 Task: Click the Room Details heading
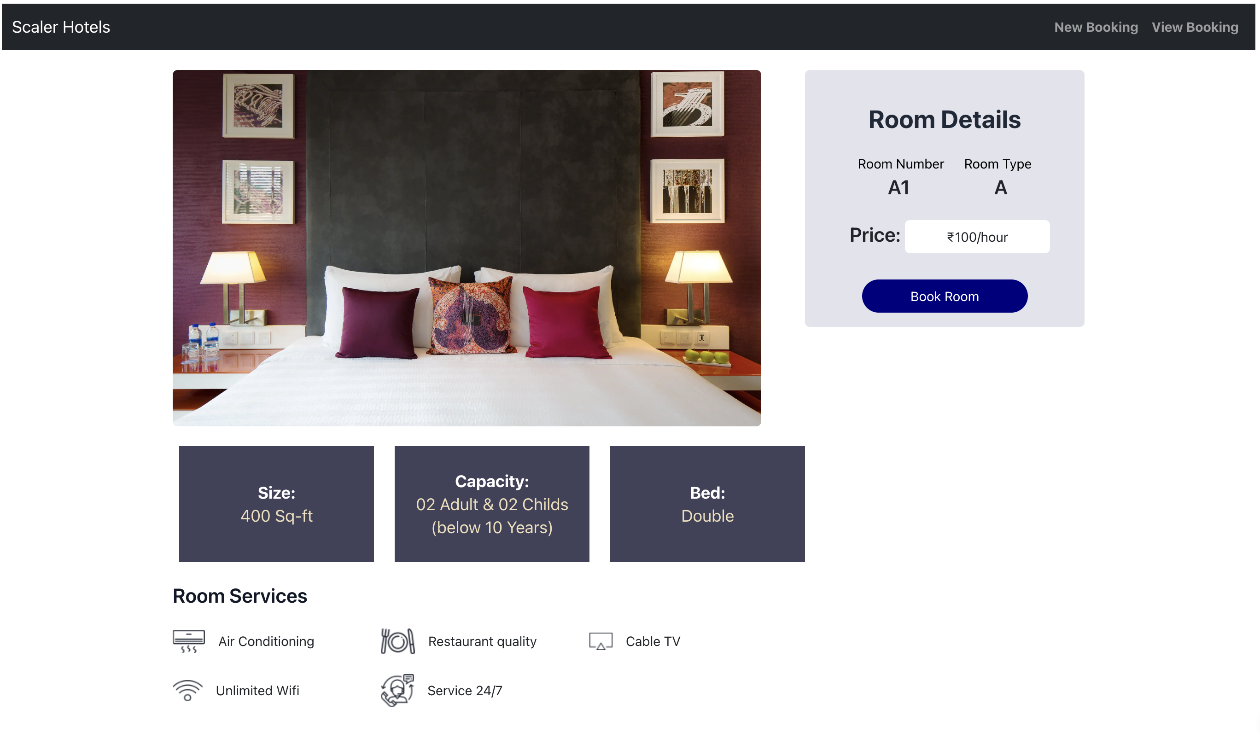click(944, 120)
